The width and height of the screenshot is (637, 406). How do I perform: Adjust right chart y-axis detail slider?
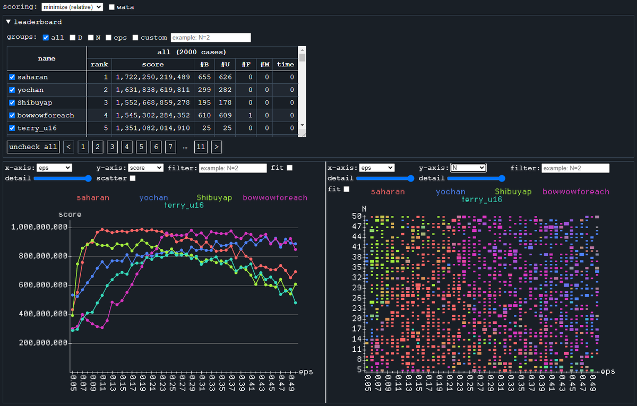pos(476,178)
